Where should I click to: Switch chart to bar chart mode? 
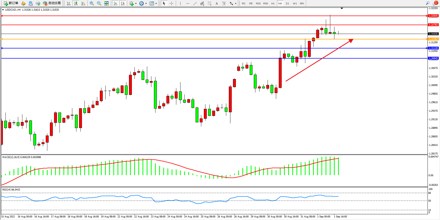coord(69,3)
